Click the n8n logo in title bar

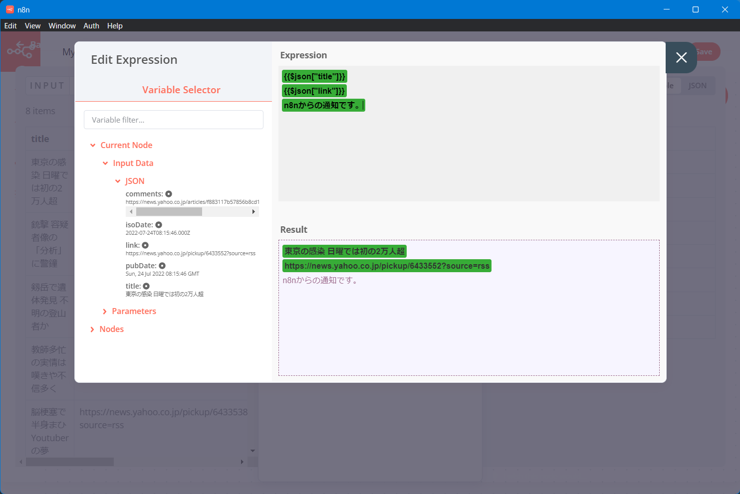click(9, 9)
